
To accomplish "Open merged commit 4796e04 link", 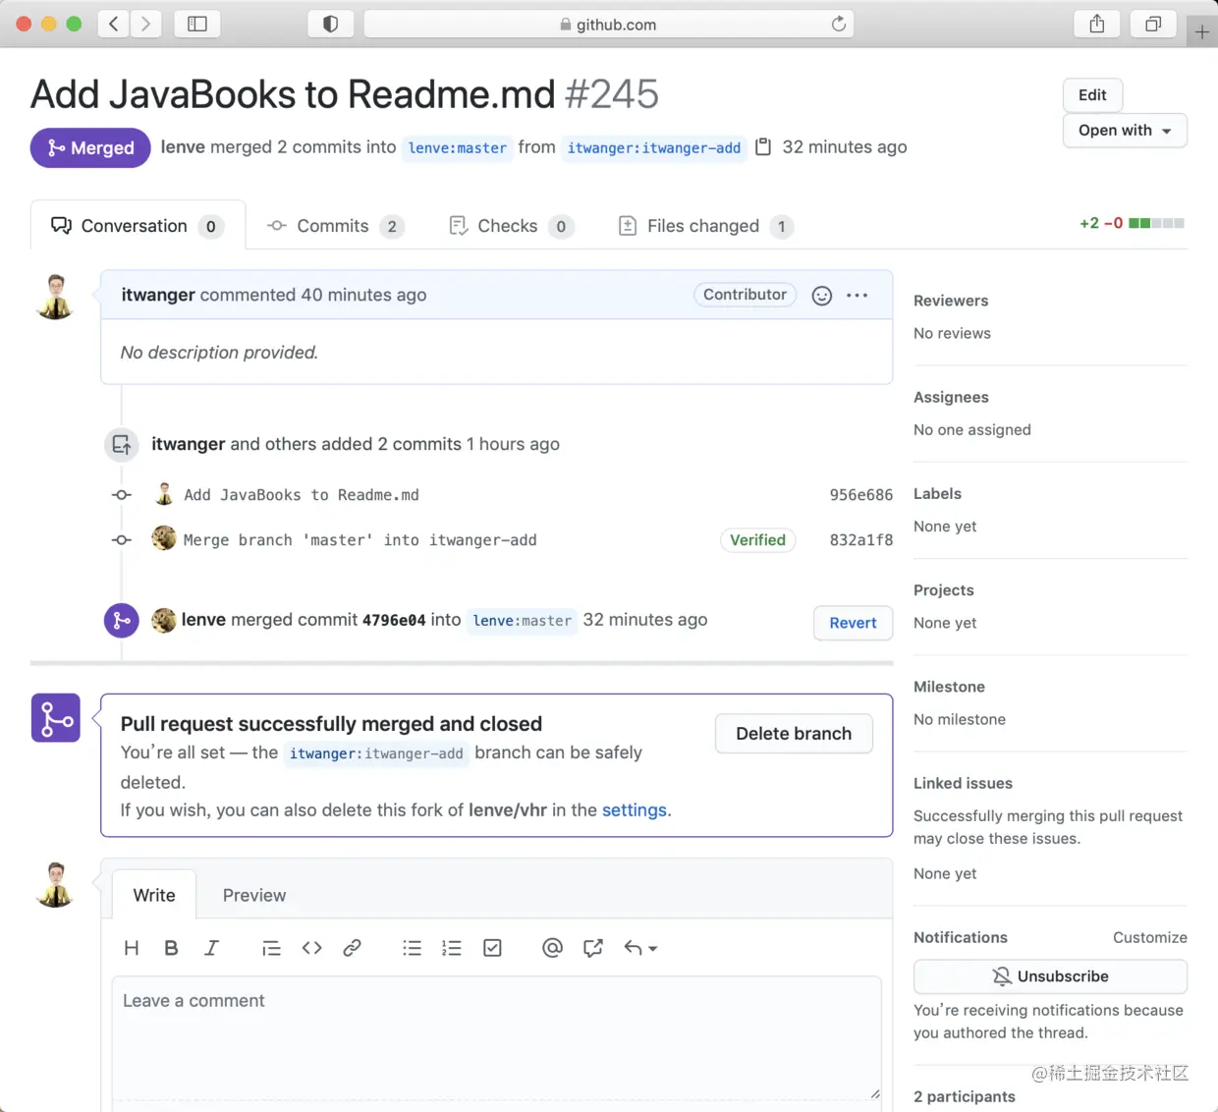I will (394, 621).
